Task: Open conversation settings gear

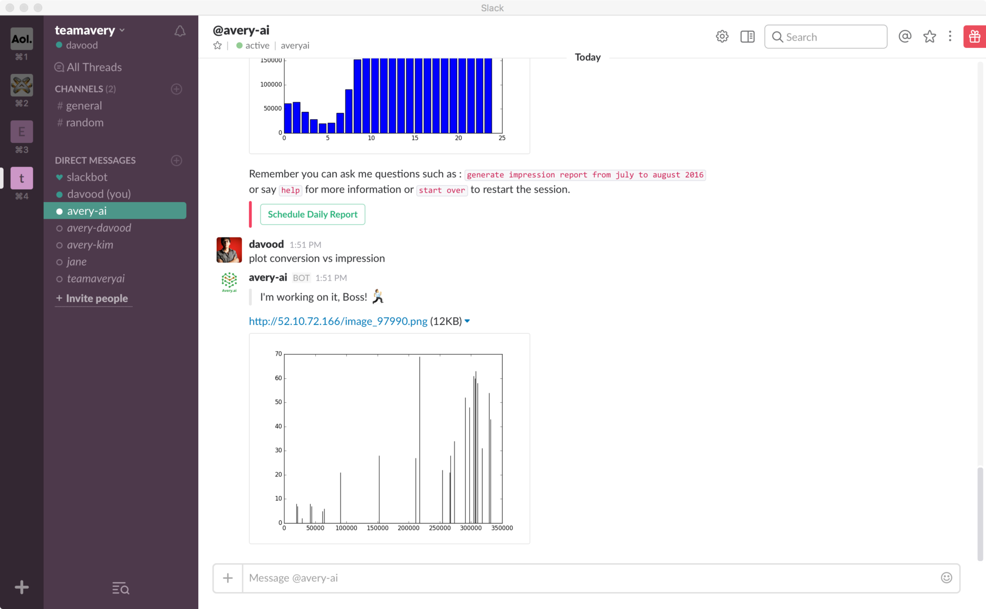Action: [722, 36]
